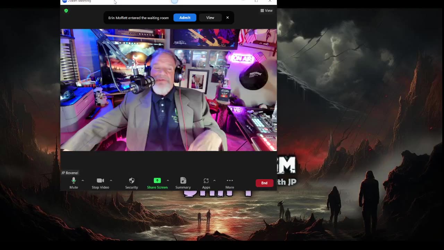Maximize the Zoom Meeting window
Screen dimensions: 444x250
[x=256, y=1]
